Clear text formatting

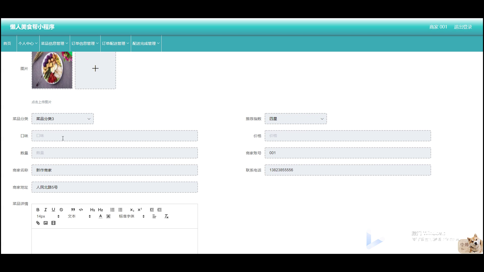(166, 216)
